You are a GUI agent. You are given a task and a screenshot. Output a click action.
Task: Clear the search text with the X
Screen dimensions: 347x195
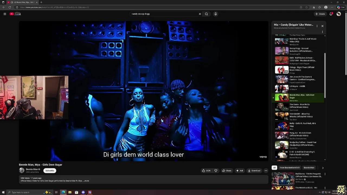[200, 14]
